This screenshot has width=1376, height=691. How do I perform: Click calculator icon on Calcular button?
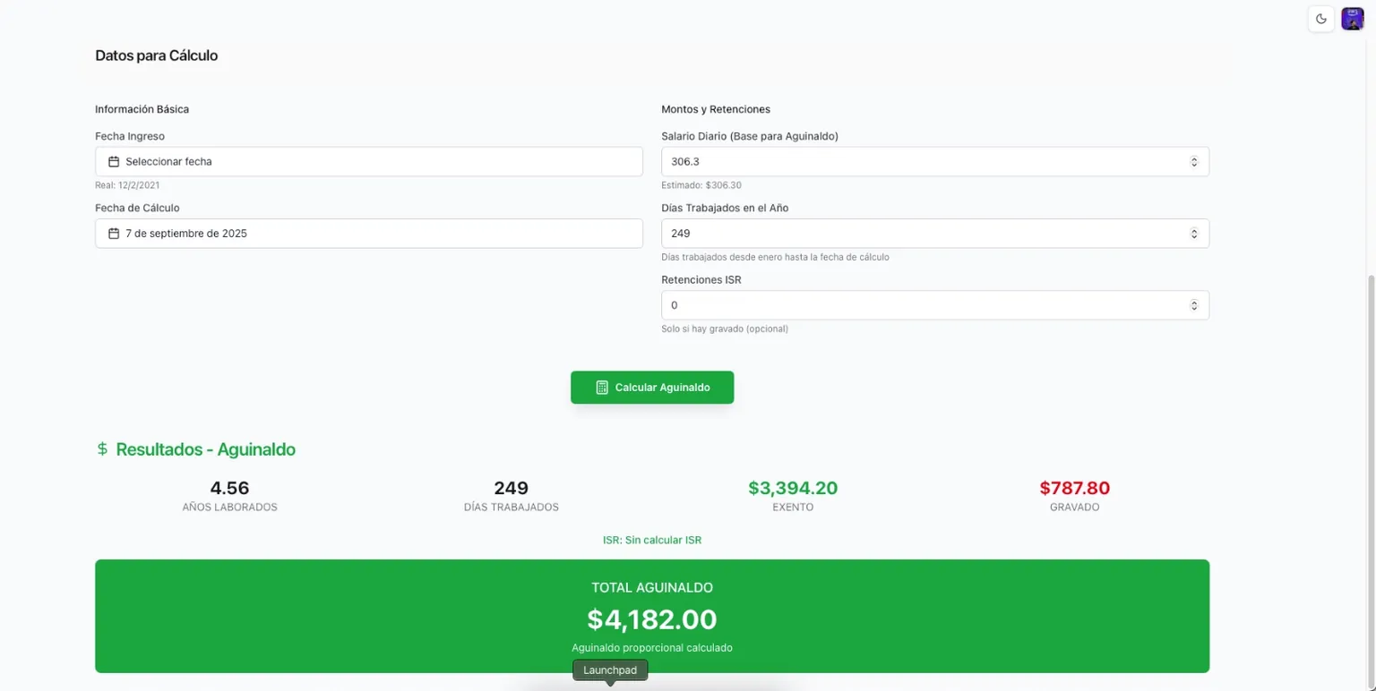[602, 388]
